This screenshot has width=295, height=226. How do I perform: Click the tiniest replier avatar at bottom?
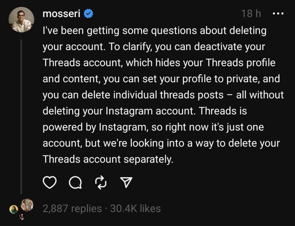point(21,217)
